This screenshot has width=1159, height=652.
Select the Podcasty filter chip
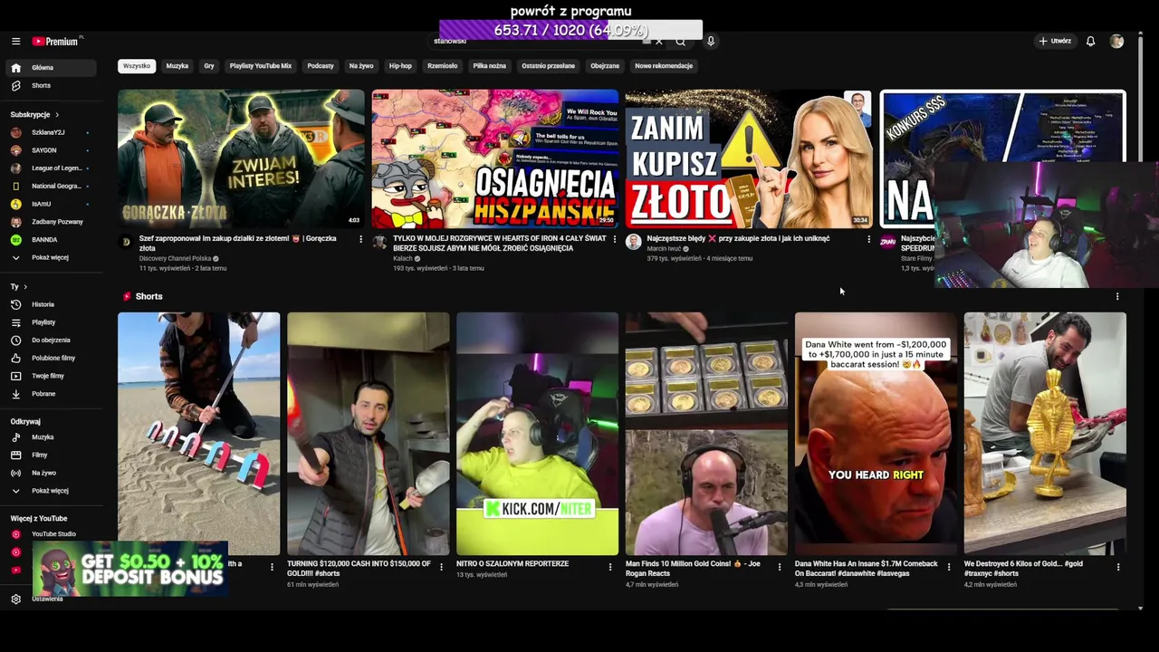(321, 66)
